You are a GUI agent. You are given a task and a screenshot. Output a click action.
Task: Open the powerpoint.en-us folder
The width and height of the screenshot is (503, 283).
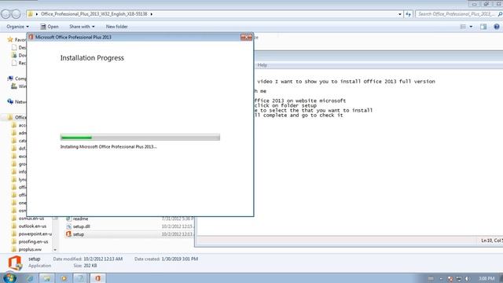(31, 234)
